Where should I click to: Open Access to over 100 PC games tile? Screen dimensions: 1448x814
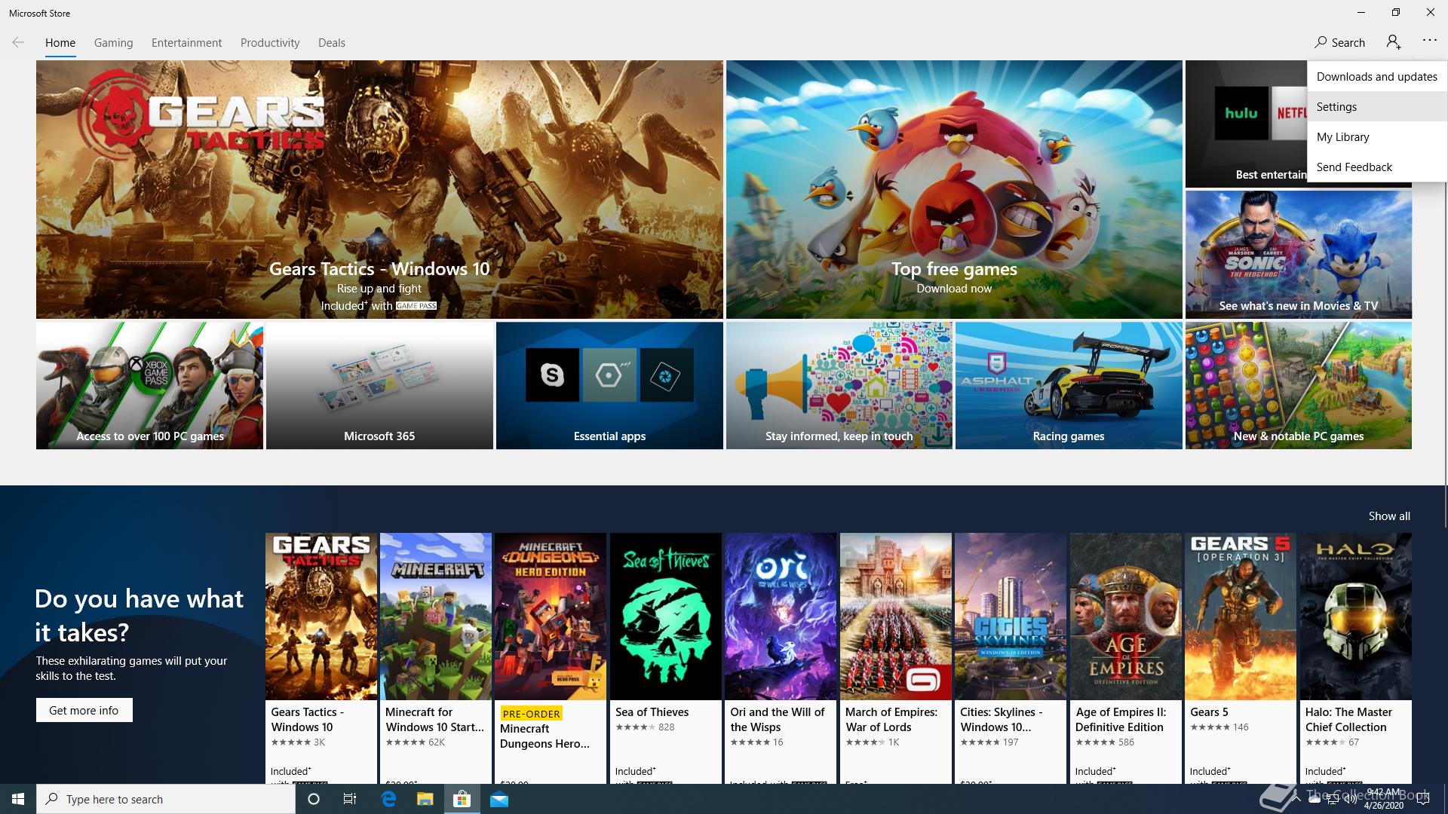(x=149, y=385)
